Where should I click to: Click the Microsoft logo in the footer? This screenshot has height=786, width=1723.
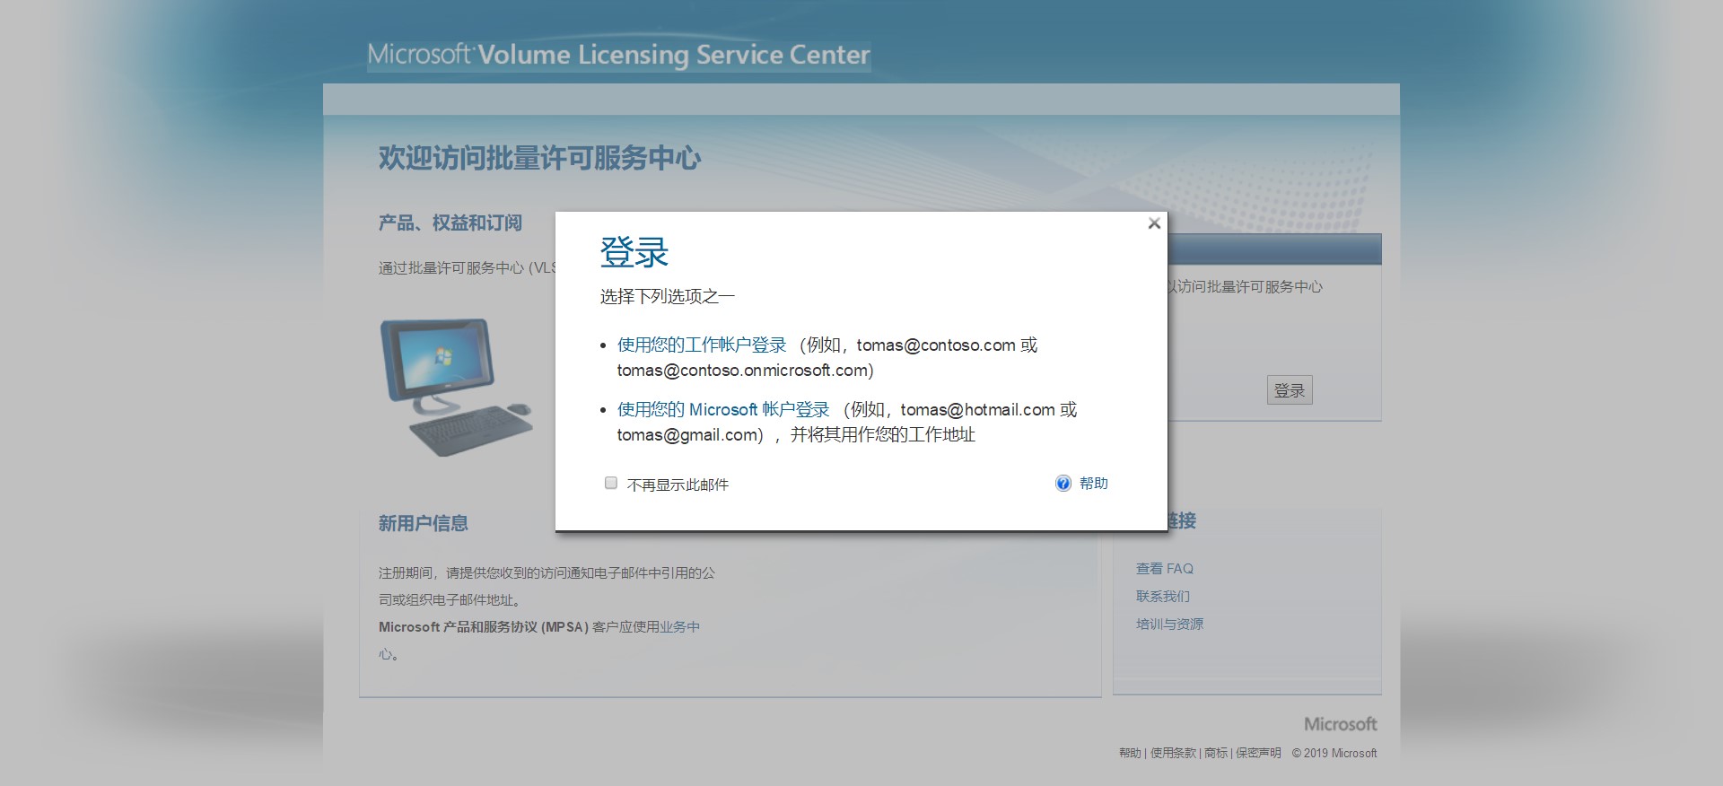click(1340, 723)
